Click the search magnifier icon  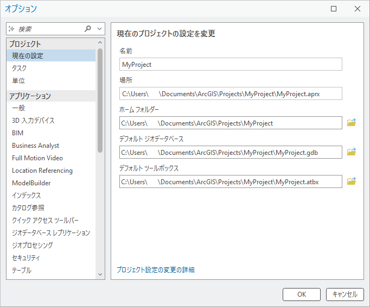(88, 29)
